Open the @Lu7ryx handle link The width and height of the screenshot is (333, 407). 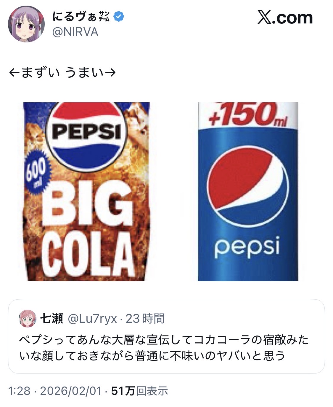click(x=92, y=319)
